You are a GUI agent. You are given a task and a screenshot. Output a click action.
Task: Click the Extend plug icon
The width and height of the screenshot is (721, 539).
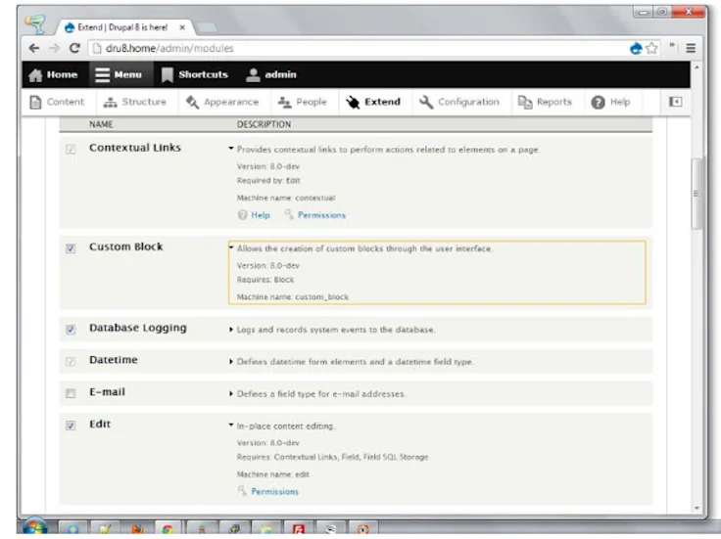coord(353,102)
